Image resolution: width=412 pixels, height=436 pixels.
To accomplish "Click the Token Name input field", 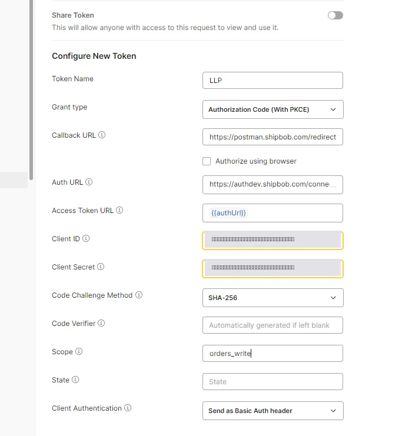I will [x=273, y=81].
